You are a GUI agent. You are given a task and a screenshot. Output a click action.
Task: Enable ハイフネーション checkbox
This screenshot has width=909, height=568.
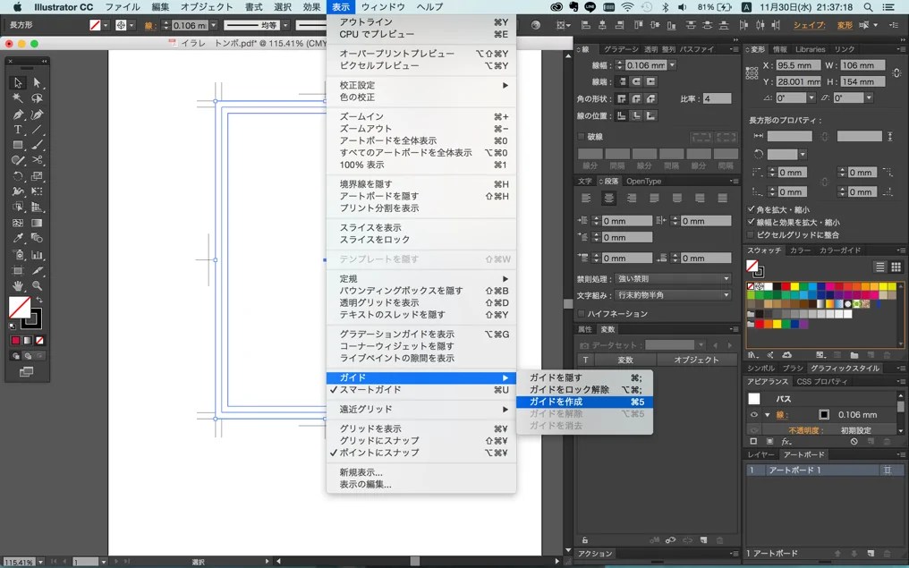[x=582, y=314]
